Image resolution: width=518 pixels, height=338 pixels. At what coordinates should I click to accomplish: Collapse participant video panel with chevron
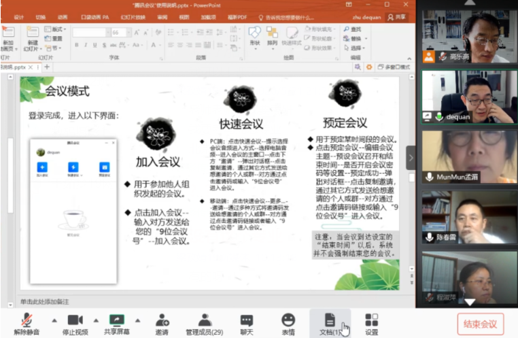pos(411,158)
